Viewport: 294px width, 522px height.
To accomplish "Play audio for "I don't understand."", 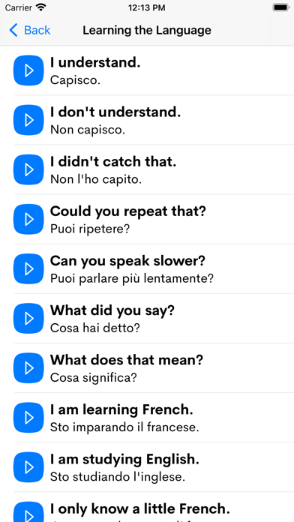I will click(x=28, y=120).
